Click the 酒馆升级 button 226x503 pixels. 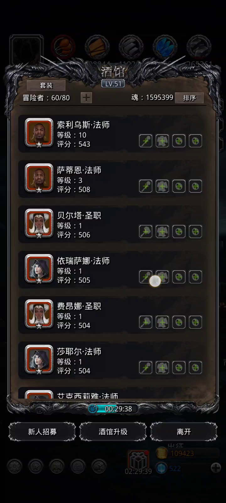pyautogui.click(x=113, y=432)
